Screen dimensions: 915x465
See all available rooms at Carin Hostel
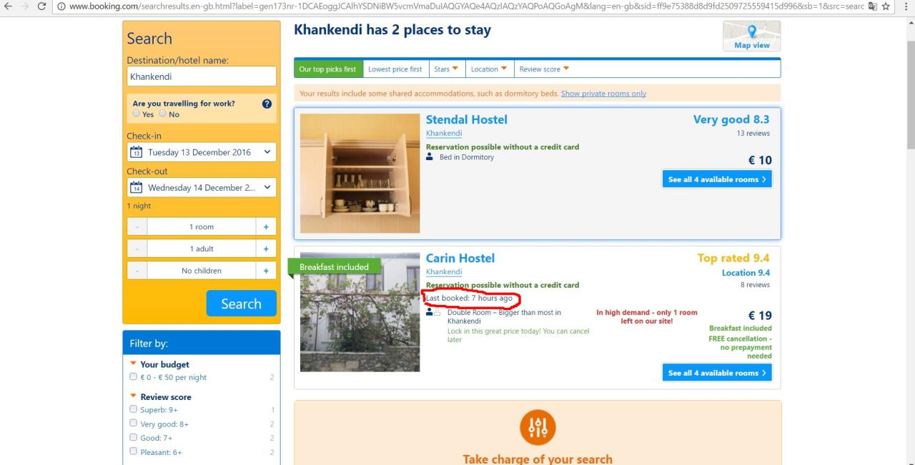point(717,373)
